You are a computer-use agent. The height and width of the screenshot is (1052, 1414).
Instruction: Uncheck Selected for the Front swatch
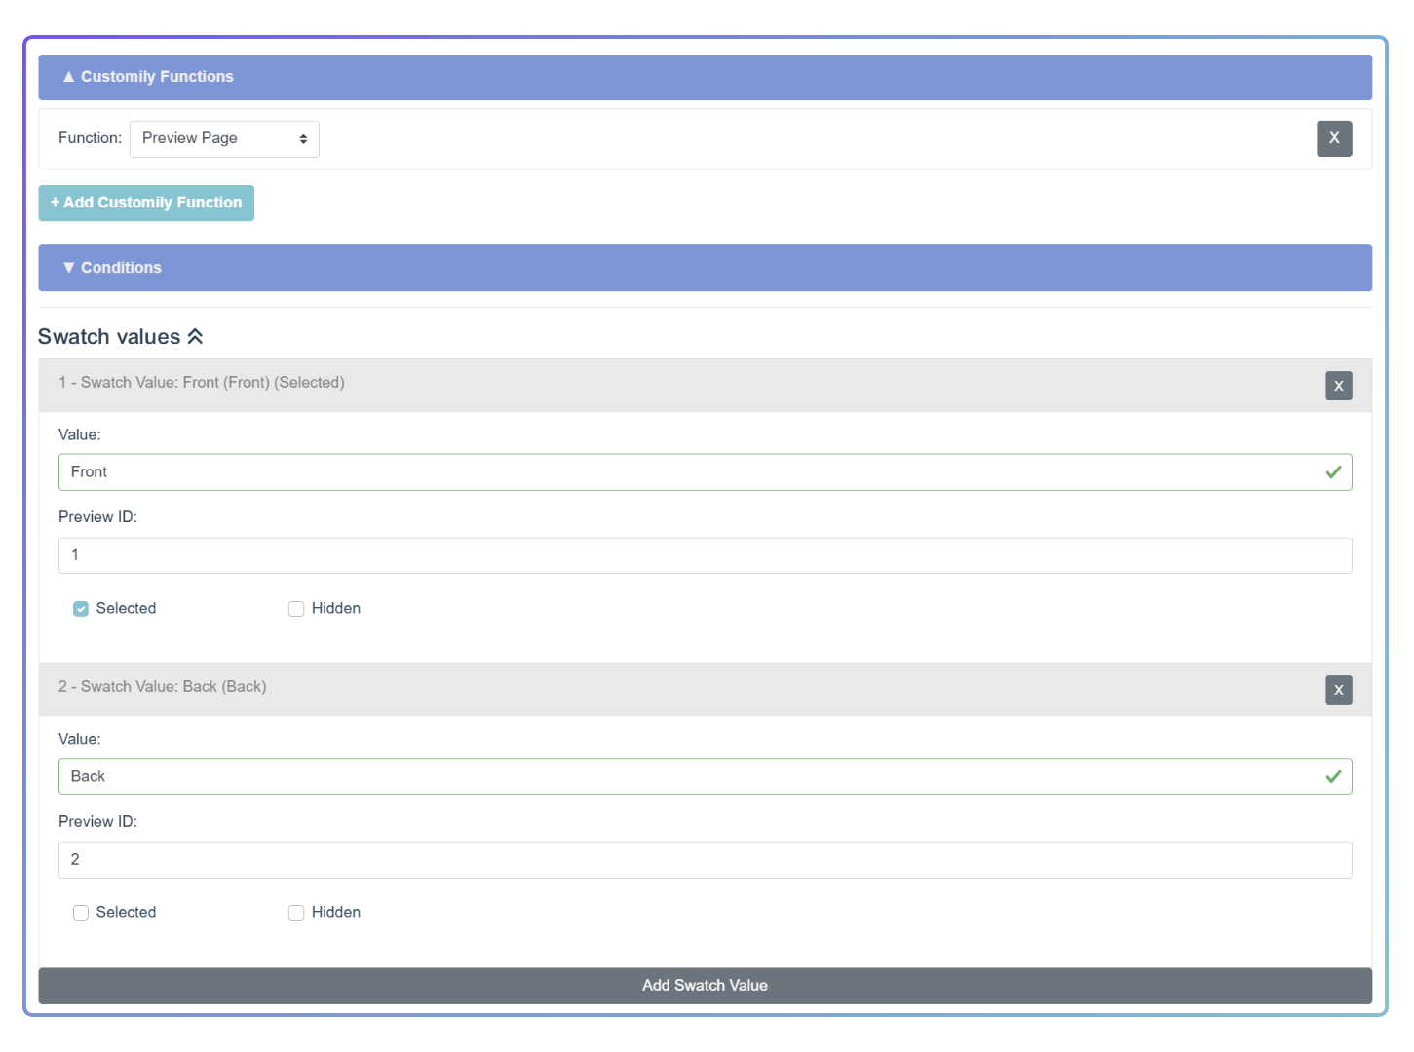point(81,609)
